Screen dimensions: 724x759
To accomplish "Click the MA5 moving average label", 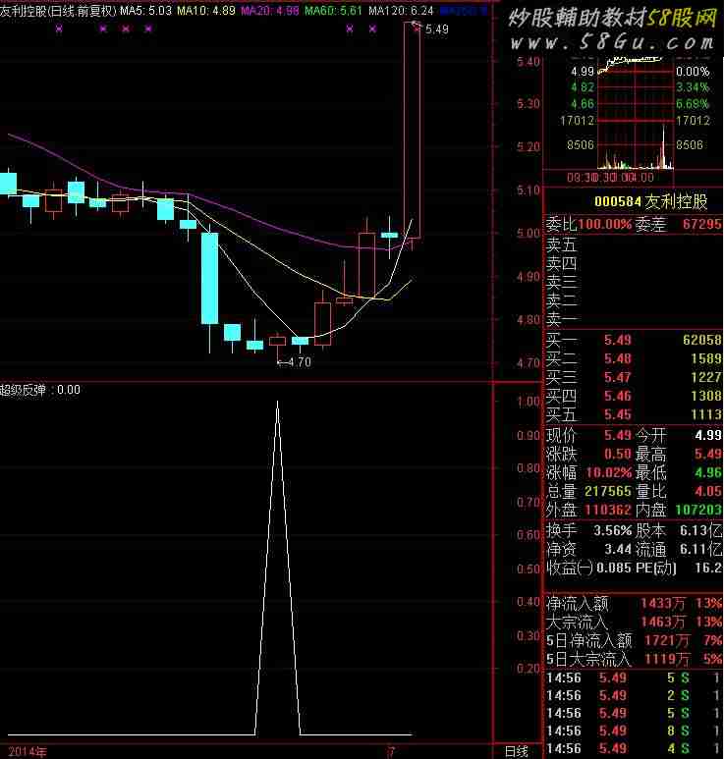I will 145,10.
